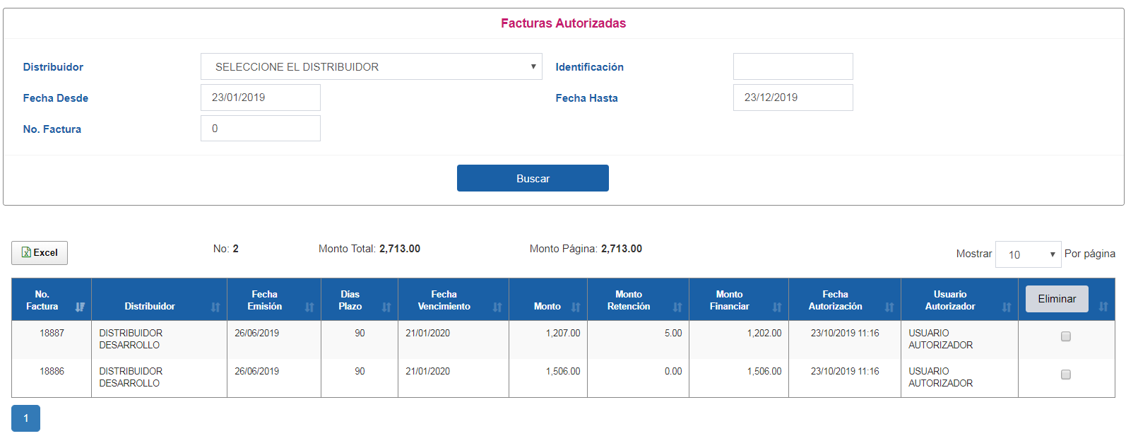The height and width of the screenshot is (436, 1126).
Task: Tick checkbox for invoice 18886
Action: coord(1066,375)
